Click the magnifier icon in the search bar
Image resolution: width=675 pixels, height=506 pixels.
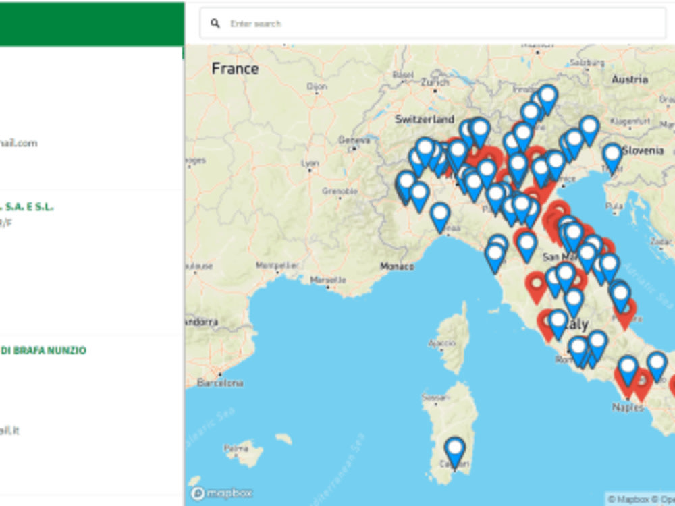(215, 23)
